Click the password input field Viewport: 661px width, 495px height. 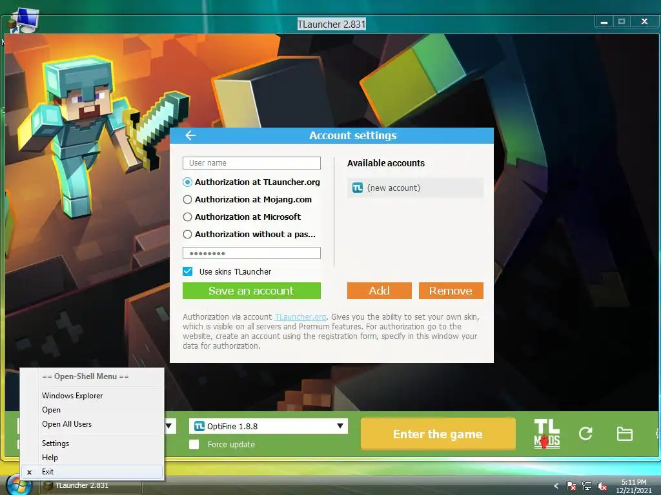point(252,253)
